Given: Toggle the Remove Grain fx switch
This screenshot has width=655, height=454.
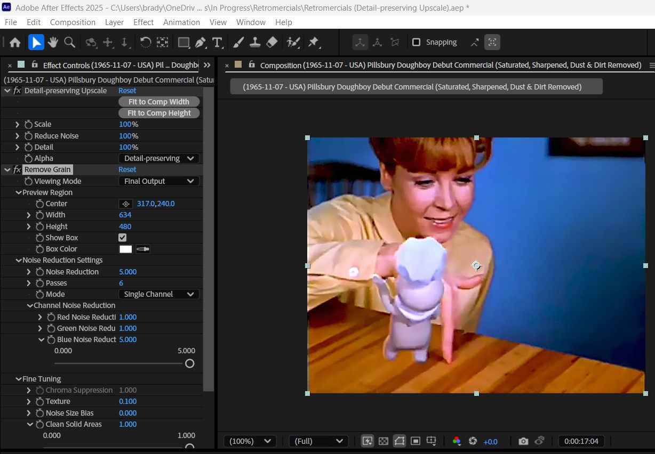Looking at the screenshot, I should [x=17, y=169].
